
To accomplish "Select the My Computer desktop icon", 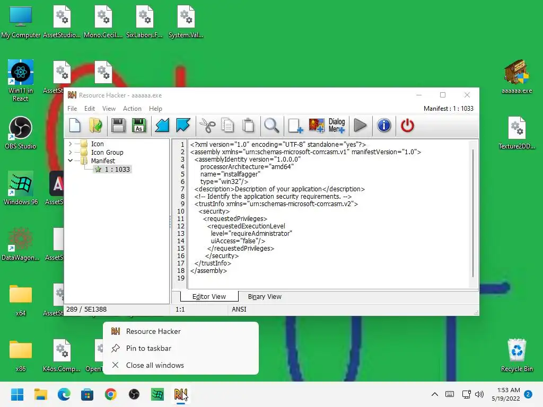I will coord(21,22).
